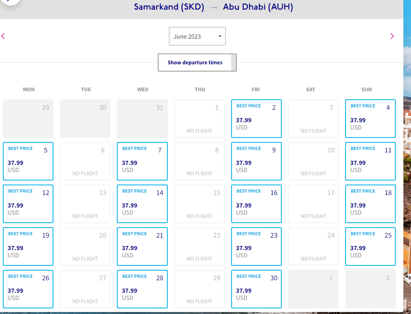411x314 pixels.
Task: Select June 19 calendar cell
Action: point(28,246)
